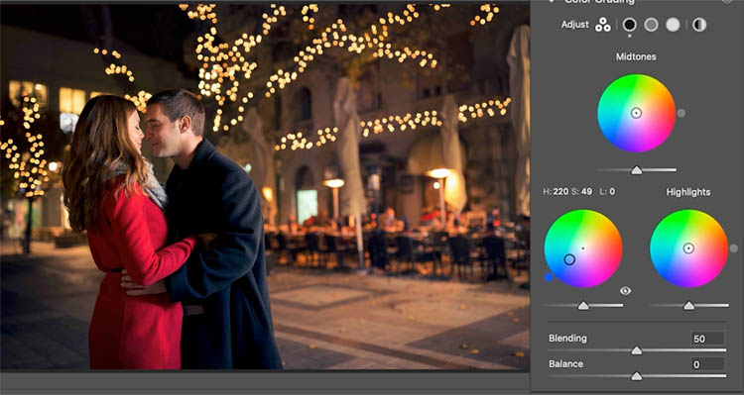Select the three-way color wheels adjust icon
This screenshot has height=395, width=744.
click(603, 25)
